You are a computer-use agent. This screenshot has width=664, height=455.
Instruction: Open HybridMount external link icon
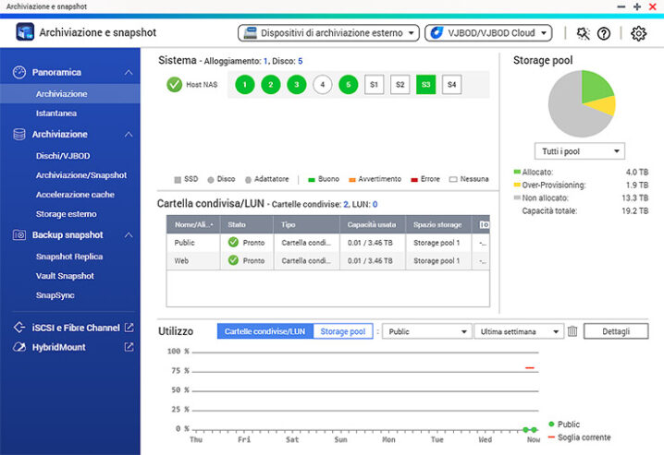pos(129,347)
